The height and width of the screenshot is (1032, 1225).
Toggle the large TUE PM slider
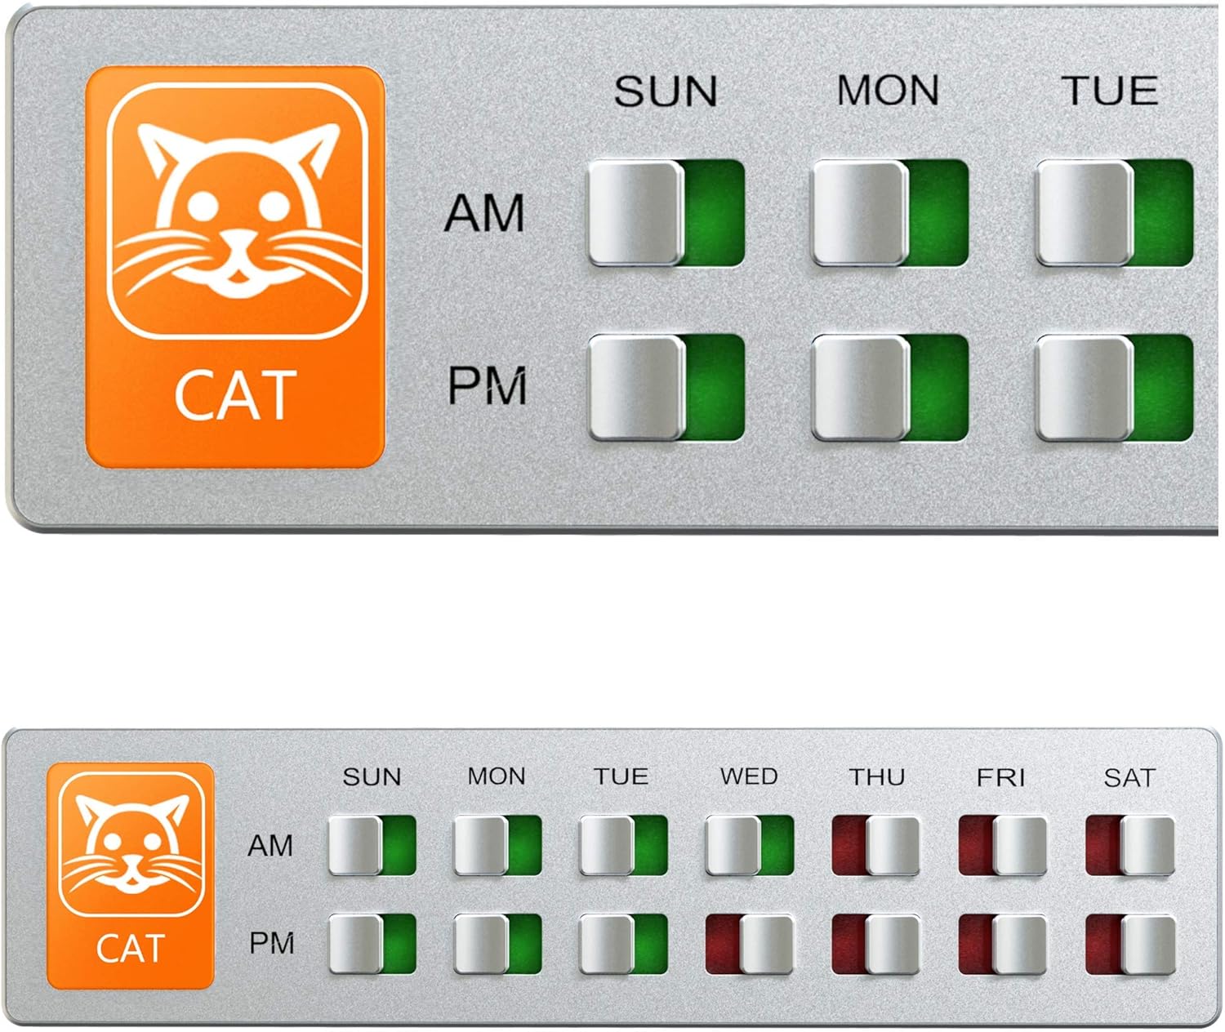pos(1115,387)
